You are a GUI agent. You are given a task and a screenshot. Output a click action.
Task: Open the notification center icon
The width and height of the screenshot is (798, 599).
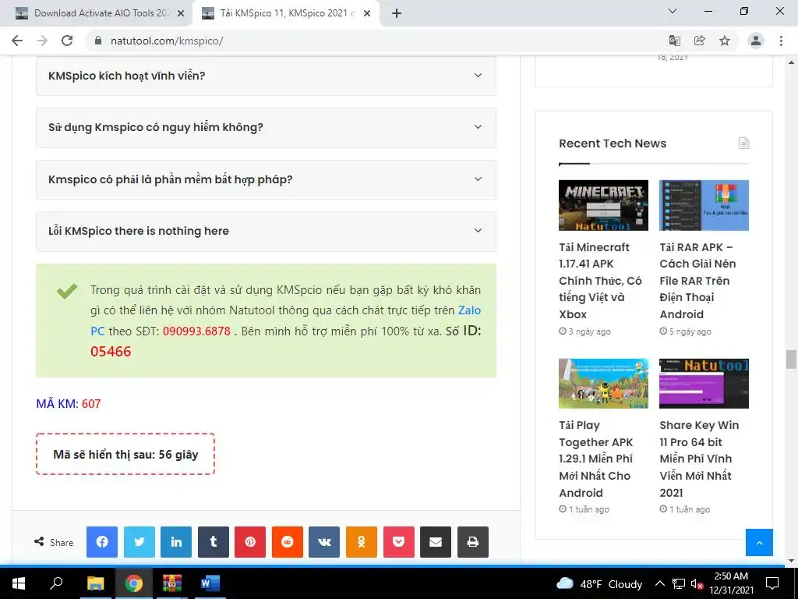(772, 583)
